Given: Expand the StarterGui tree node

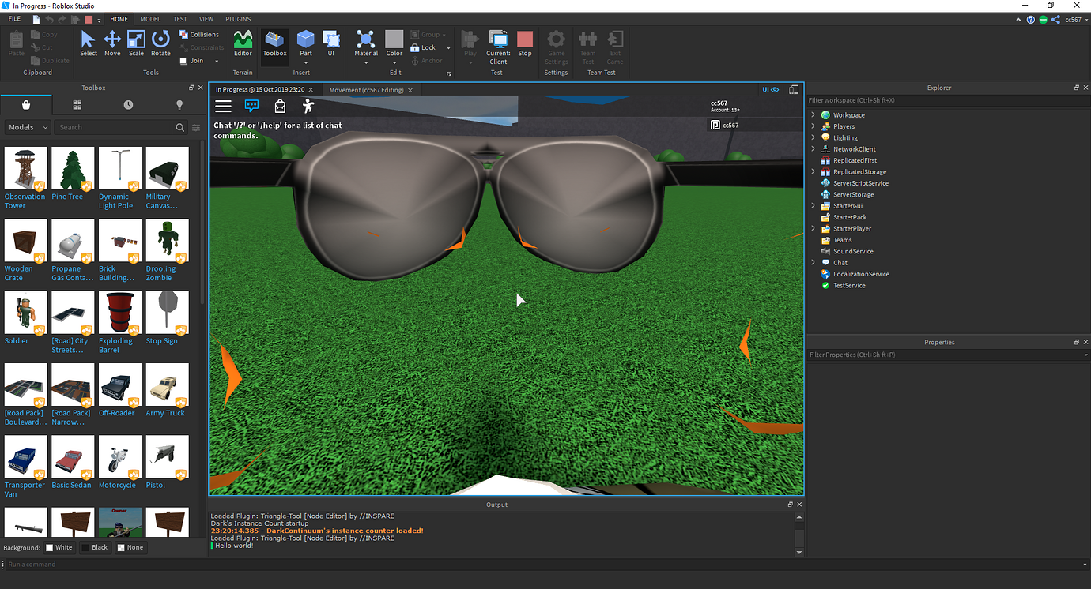Looking at the screenshot, I should pos(813,206).
